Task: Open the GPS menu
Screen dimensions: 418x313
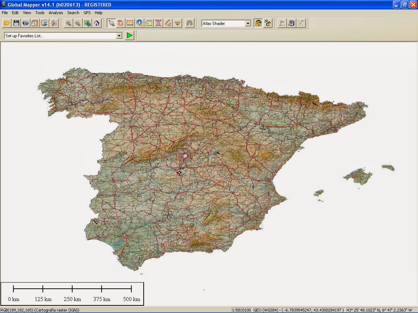Action: point(87,13)
